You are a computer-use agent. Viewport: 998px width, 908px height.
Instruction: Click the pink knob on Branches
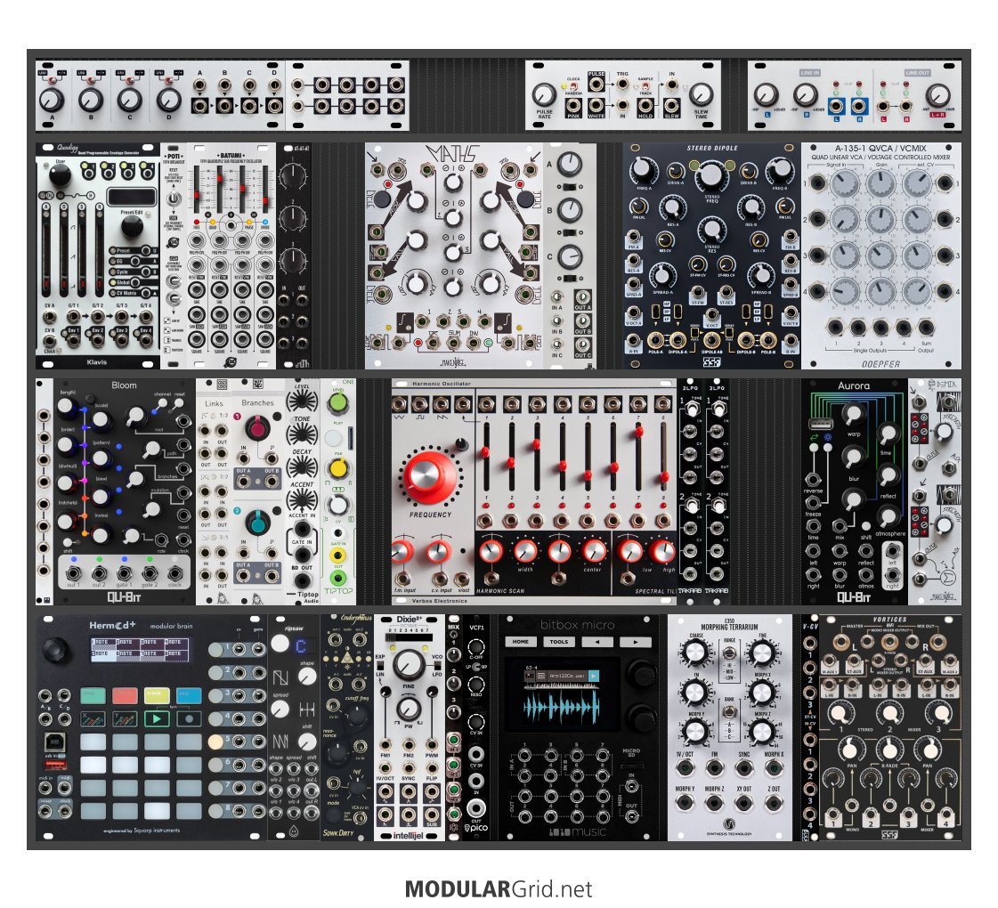click(258, 427)
